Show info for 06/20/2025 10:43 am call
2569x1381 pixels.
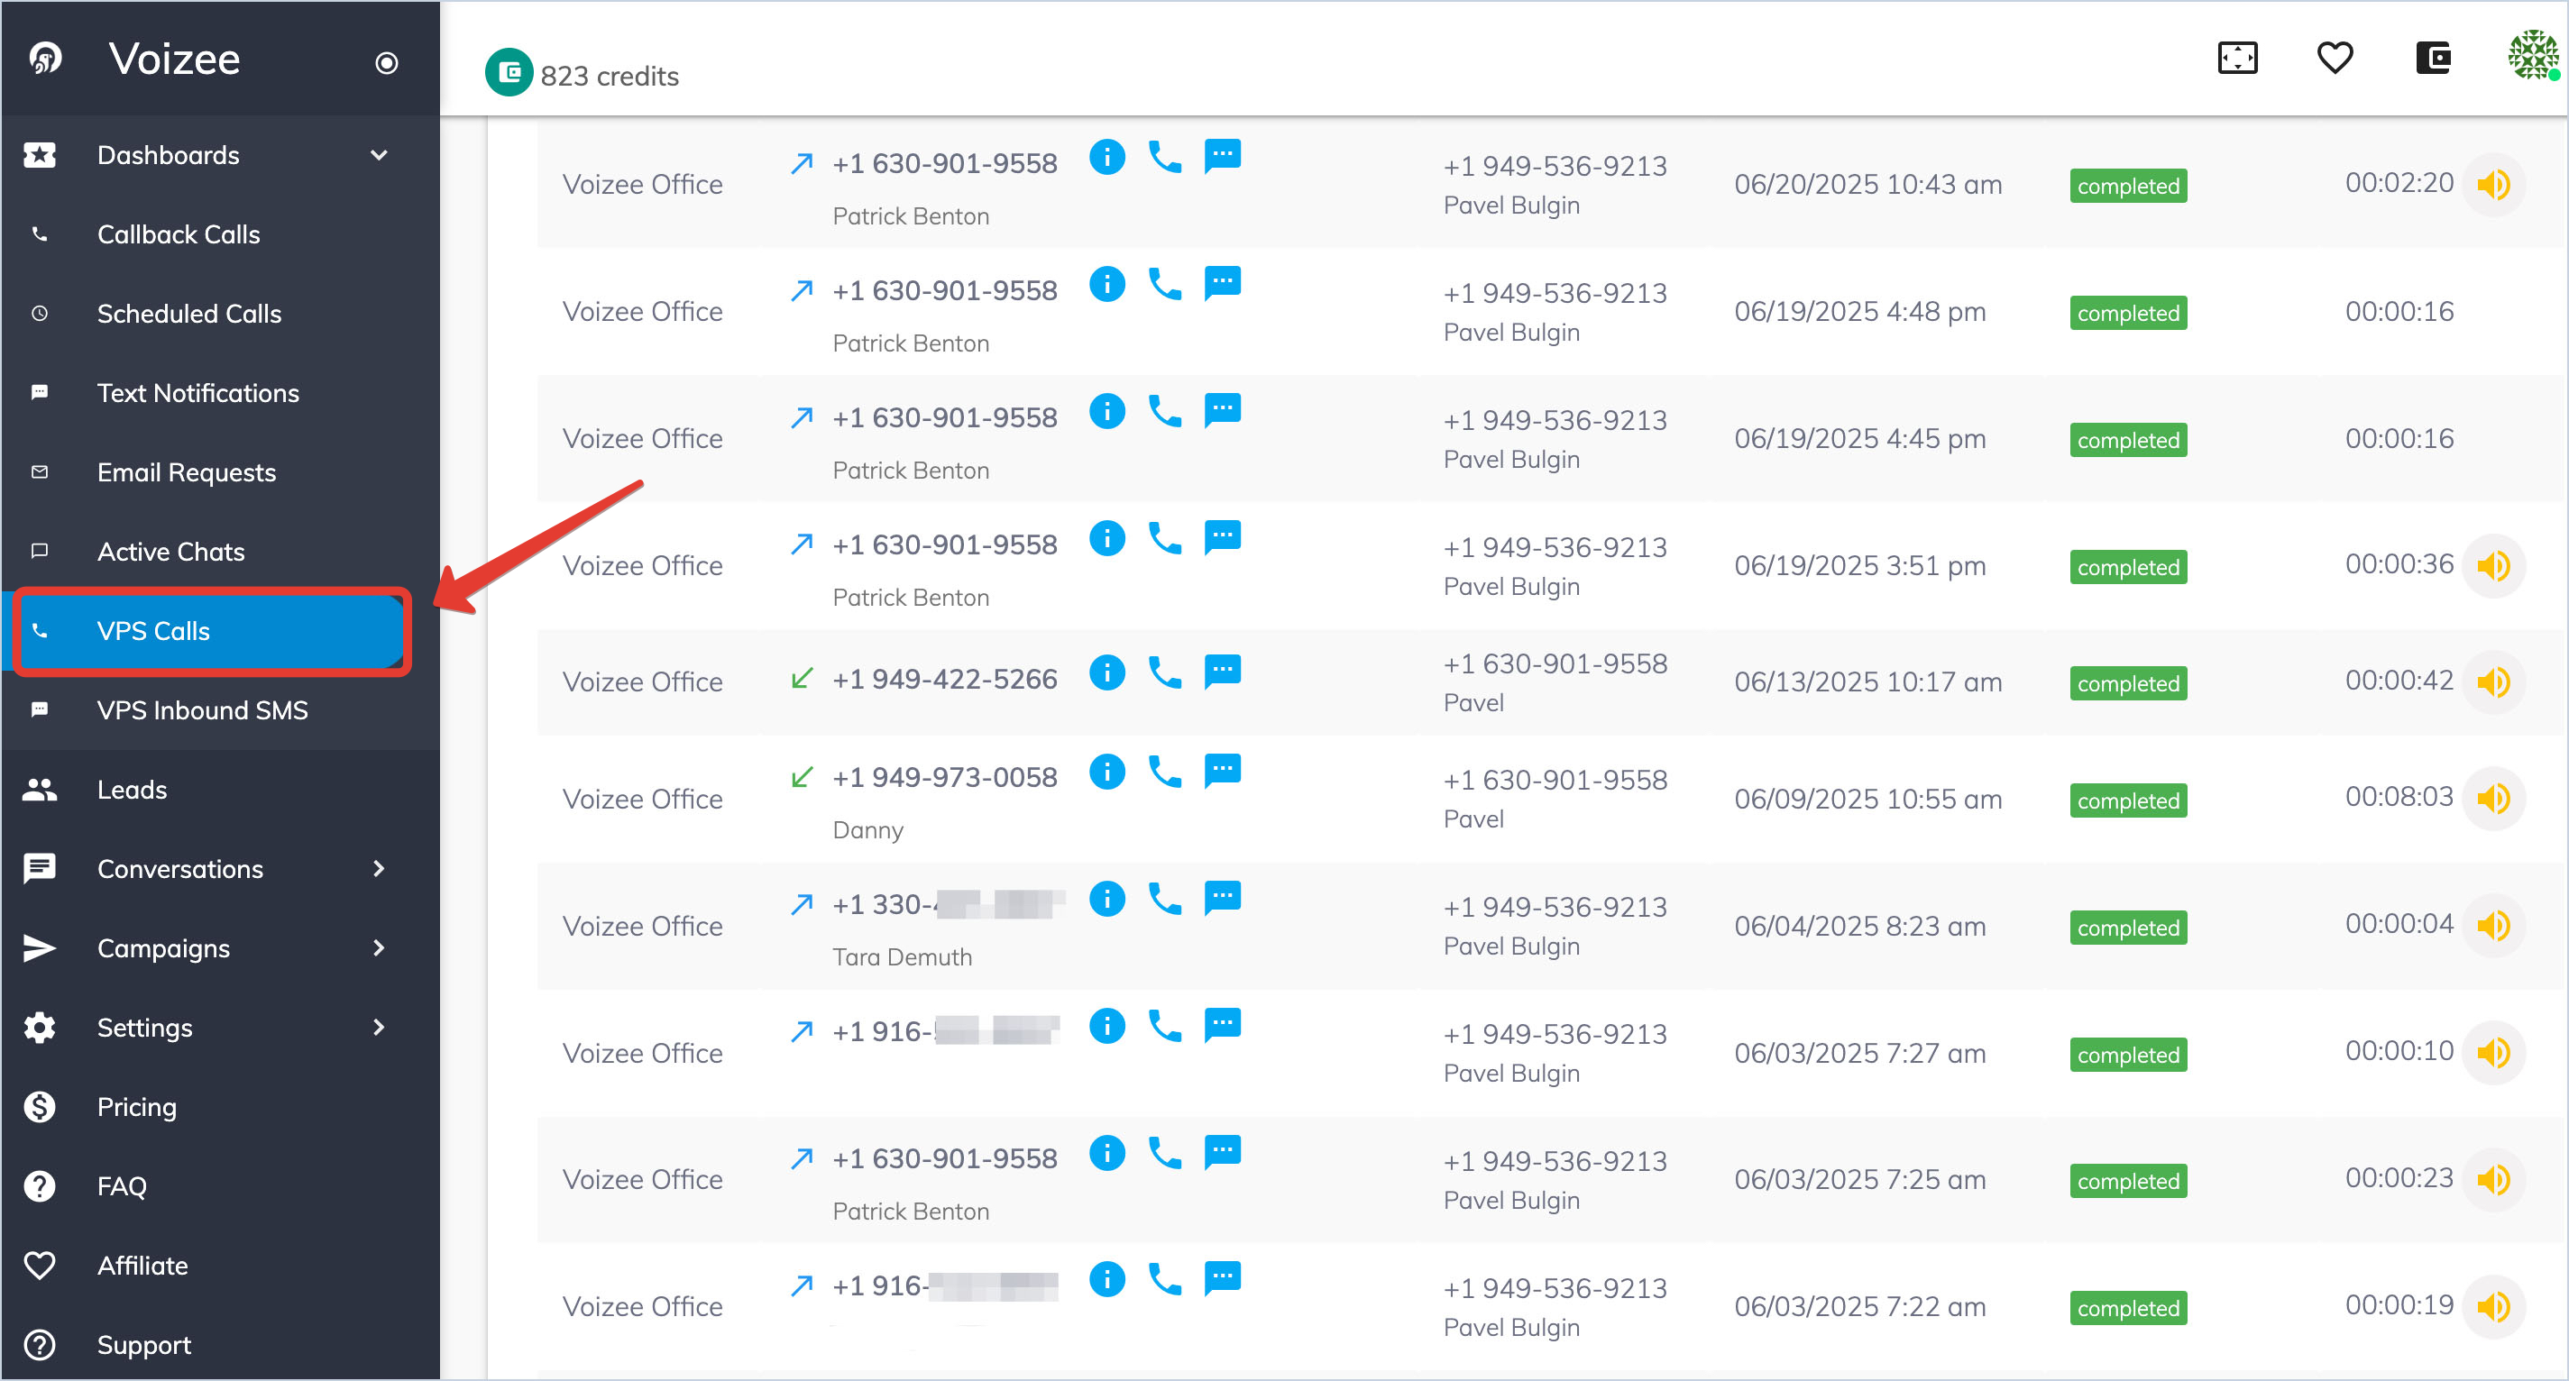[x=1107, y=157]
